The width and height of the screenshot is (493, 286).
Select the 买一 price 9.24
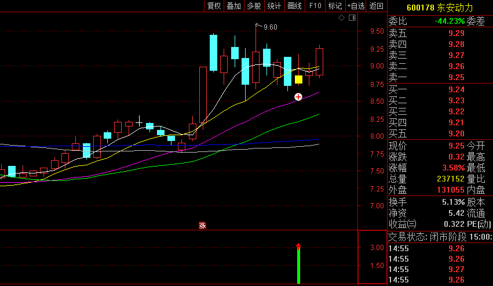(457, 89)
